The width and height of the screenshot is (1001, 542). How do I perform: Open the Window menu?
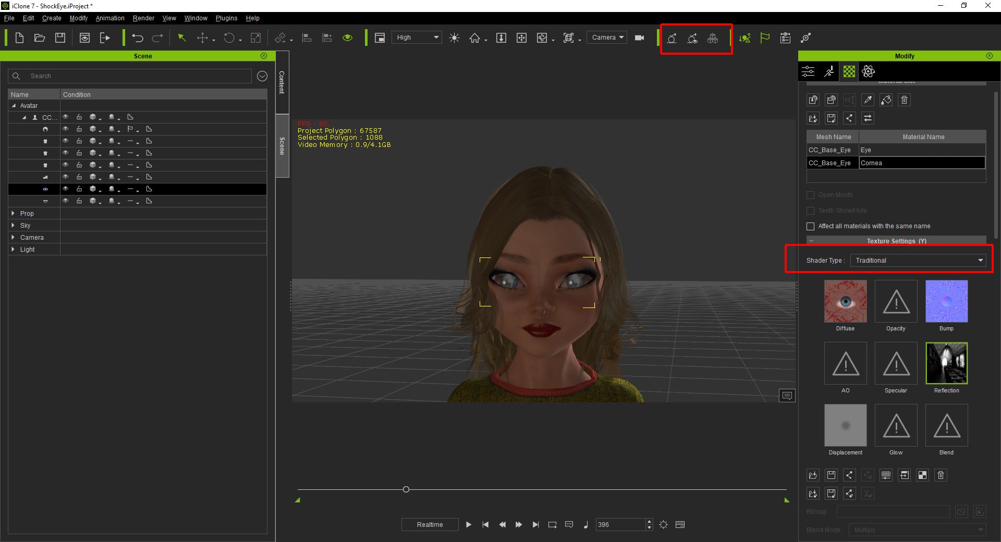pos(196,18)
